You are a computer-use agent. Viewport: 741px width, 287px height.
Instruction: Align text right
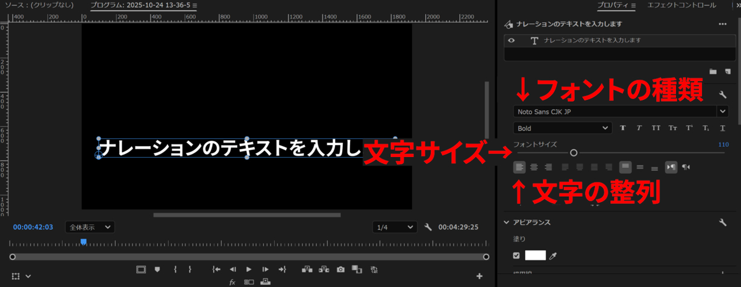tap(548, 167)
